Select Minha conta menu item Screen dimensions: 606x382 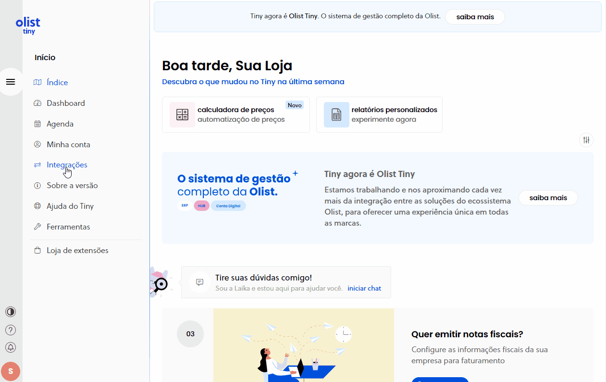point(68,144)
